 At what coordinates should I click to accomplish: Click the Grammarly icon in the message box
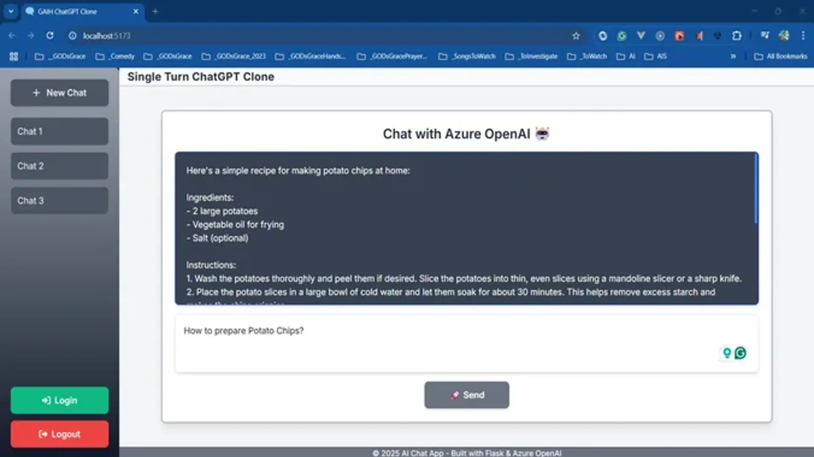tap(740, 353)
